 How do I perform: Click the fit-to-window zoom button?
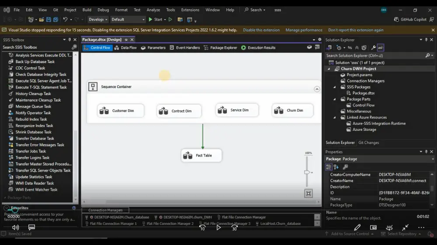click(x=308, y=194)
